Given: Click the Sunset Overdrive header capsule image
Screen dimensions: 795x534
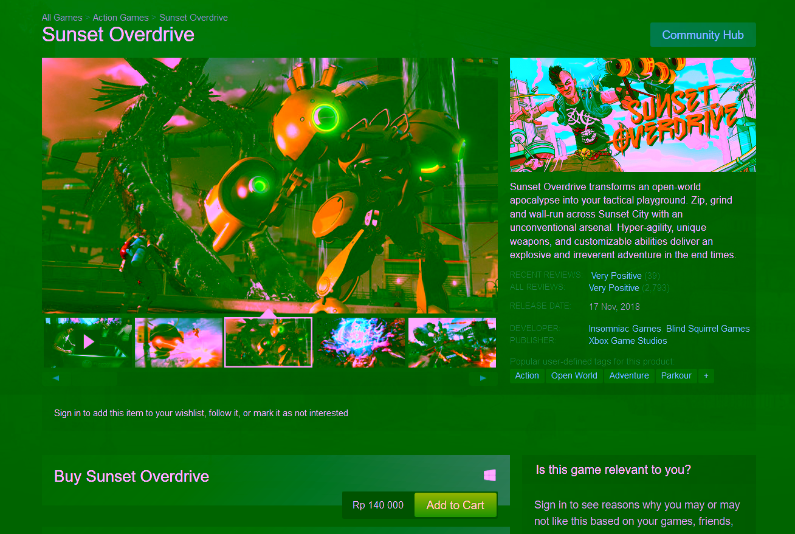Looking at the screenshot, I should (633, 115).
